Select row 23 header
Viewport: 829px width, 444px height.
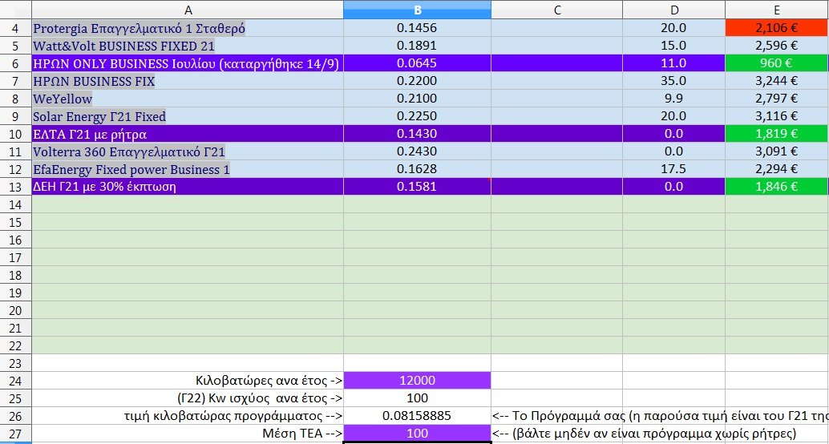pos(16,362)
